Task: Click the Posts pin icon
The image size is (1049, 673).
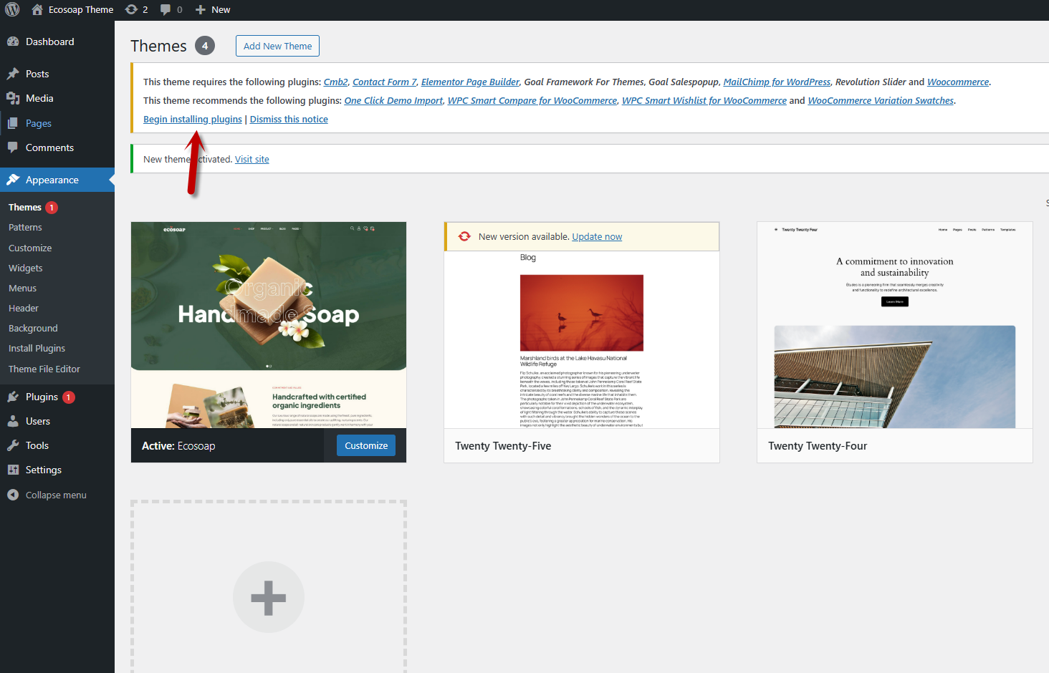Action: coord(13,74)
